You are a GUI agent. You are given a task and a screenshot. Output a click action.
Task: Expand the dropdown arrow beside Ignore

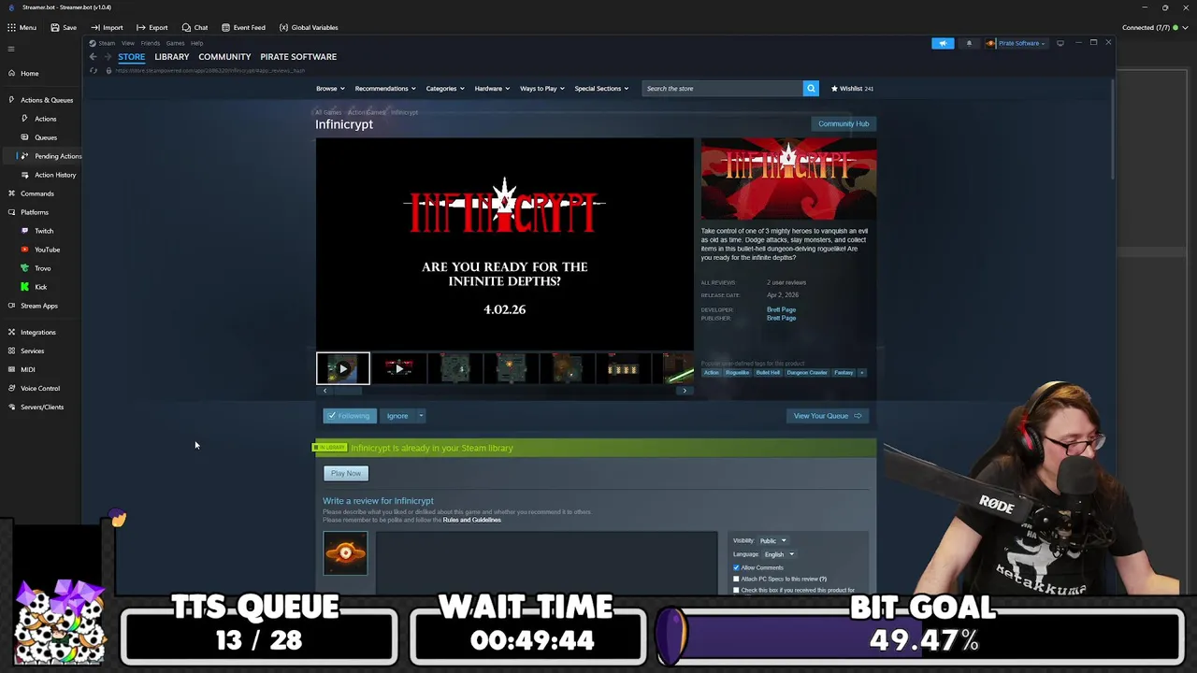(421, 416)
